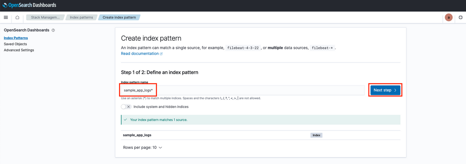Click the OpenSearch Dashboards logo
Viewport: 466px width, 164px height.
[x=29, y=5]
